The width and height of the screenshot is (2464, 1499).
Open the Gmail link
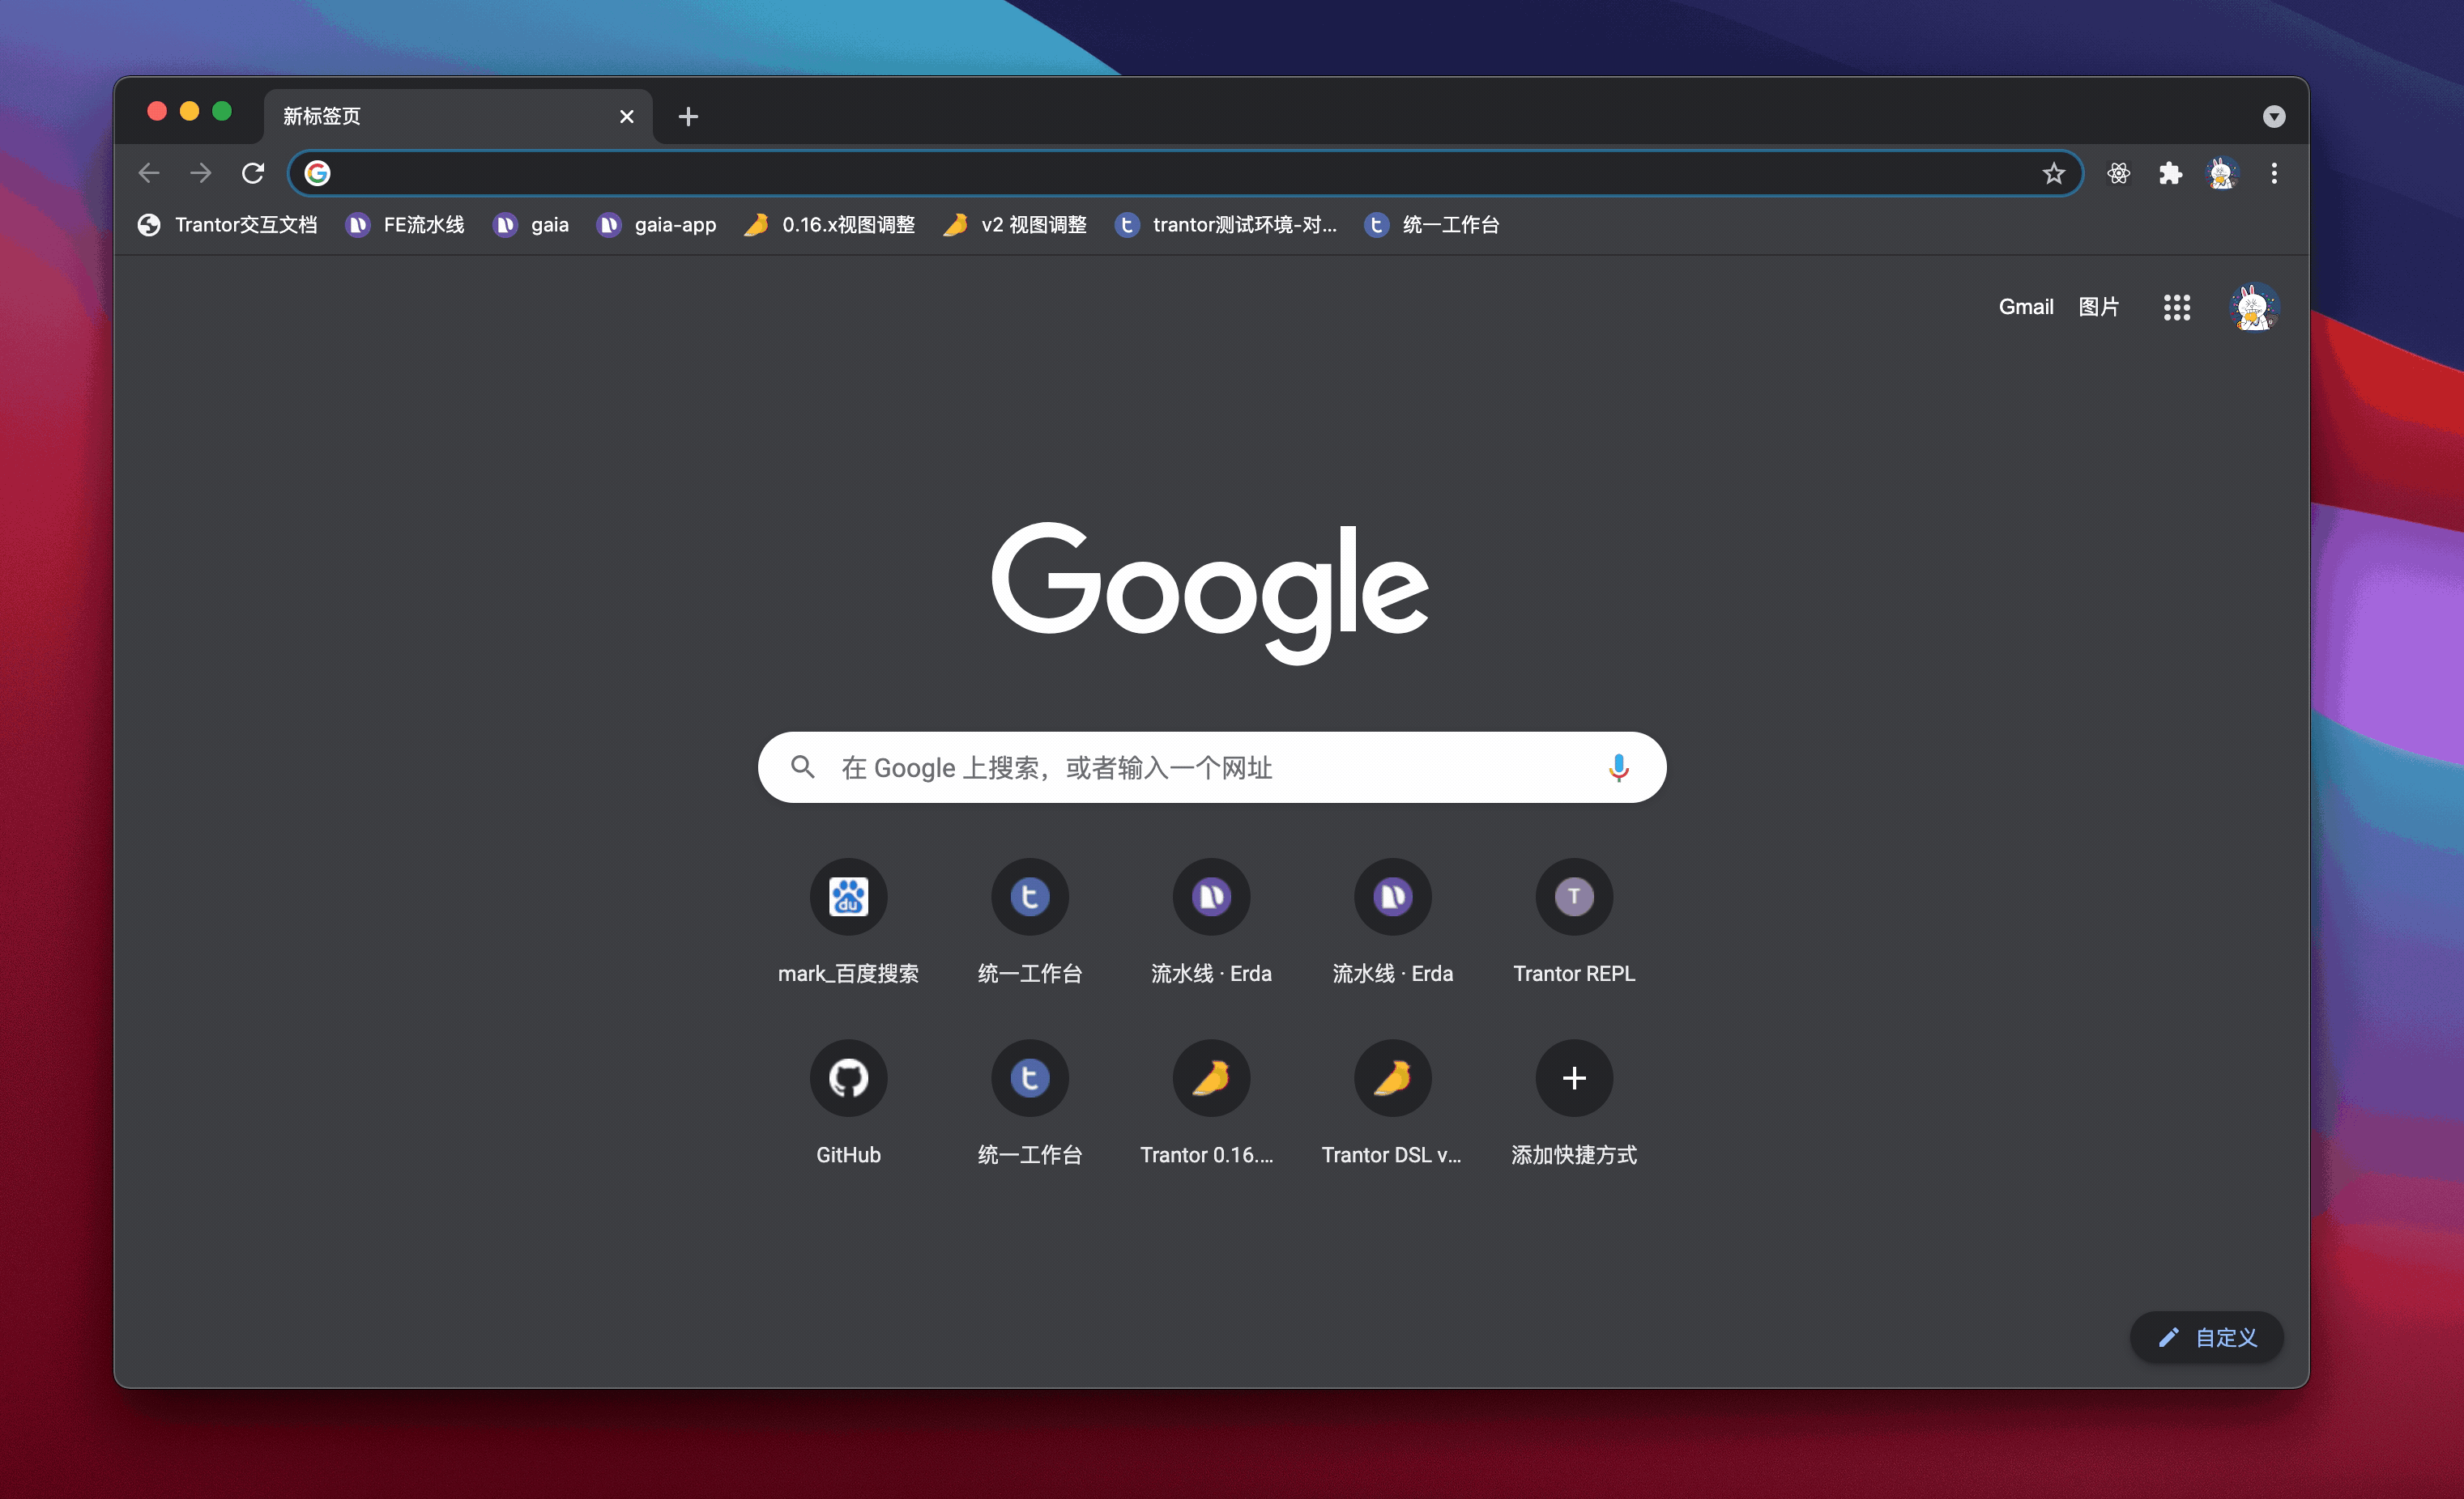[2025, 307]
